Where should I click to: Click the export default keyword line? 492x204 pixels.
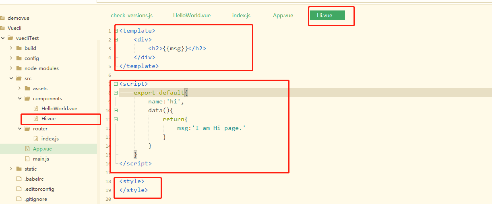pyautogui.click(x=159, y=93)
